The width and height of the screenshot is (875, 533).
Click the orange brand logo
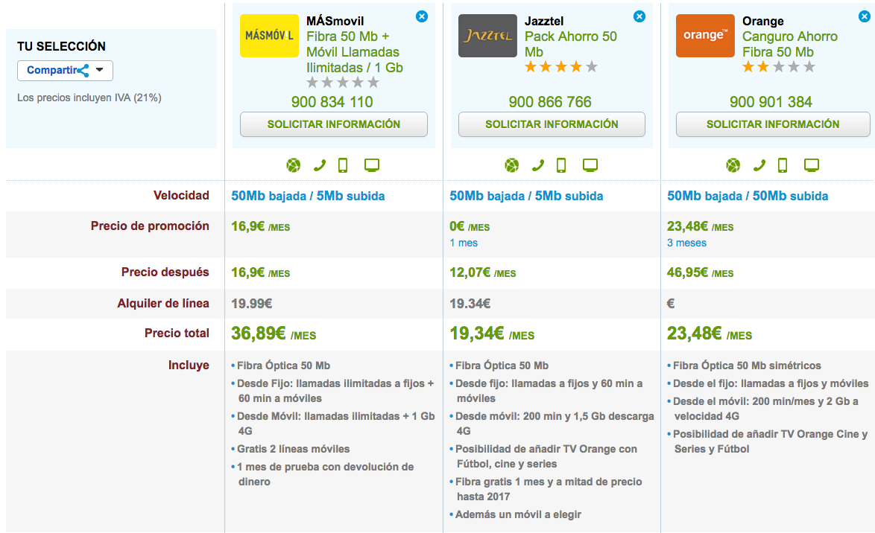pyautogui.click(x=705, y=36)
